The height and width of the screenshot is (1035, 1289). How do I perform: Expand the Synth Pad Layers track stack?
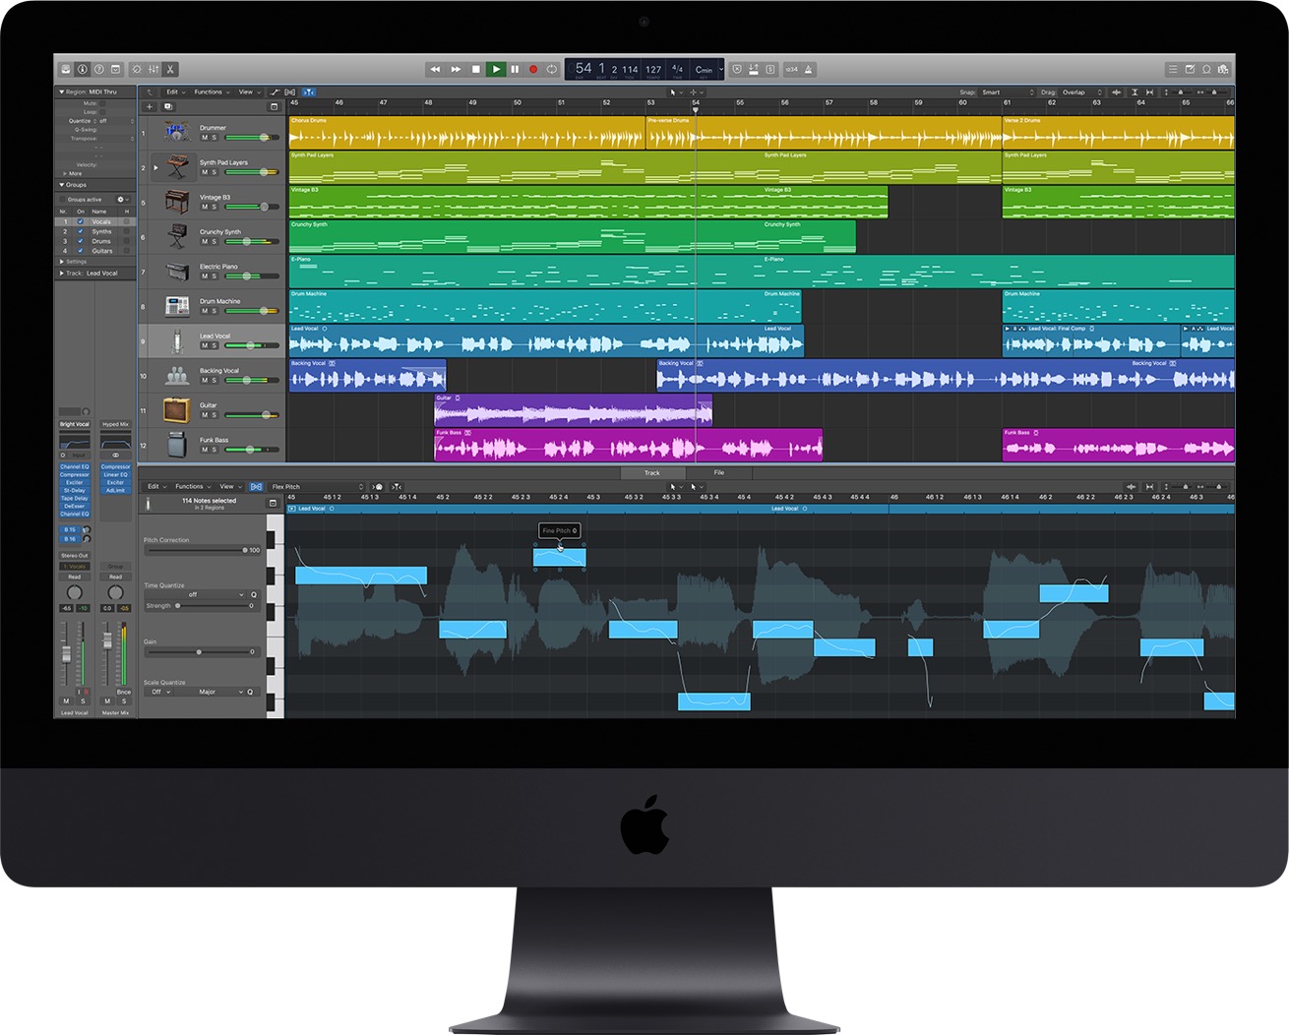coord(155,167)
